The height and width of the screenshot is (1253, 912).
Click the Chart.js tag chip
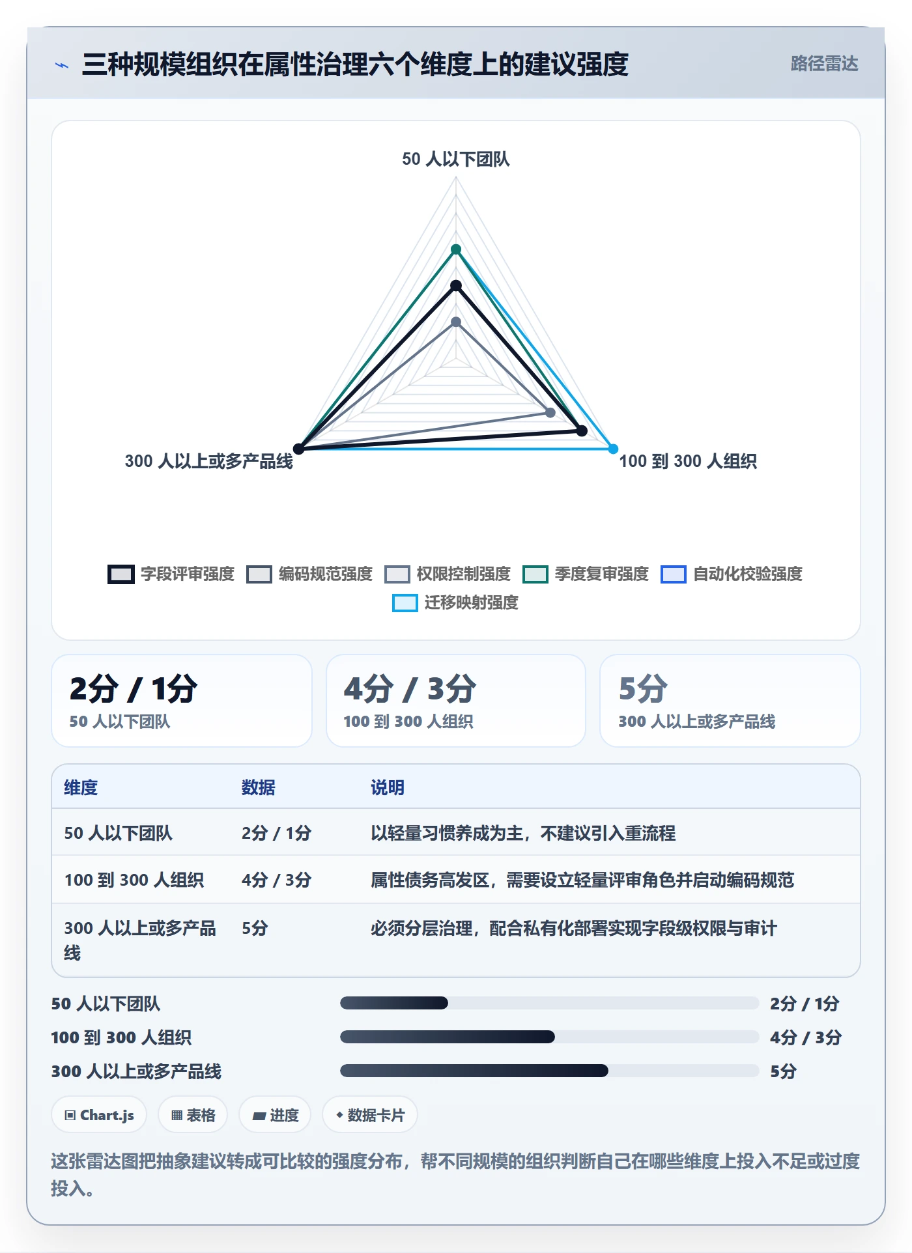pos(99,1115)
